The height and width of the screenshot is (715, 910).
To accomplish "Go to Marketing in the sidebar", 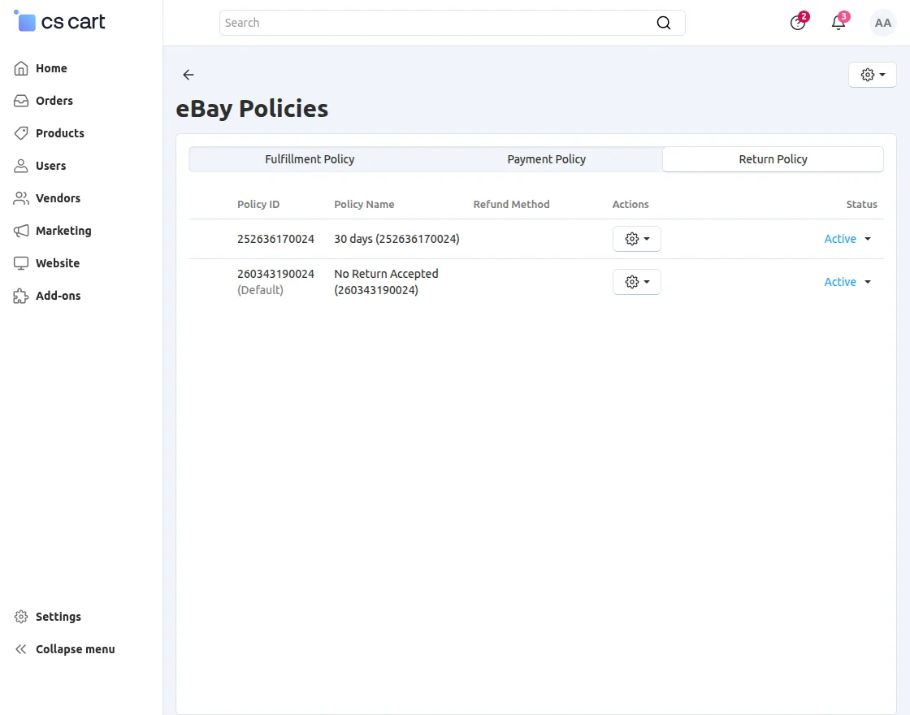I will click(52, 231).
